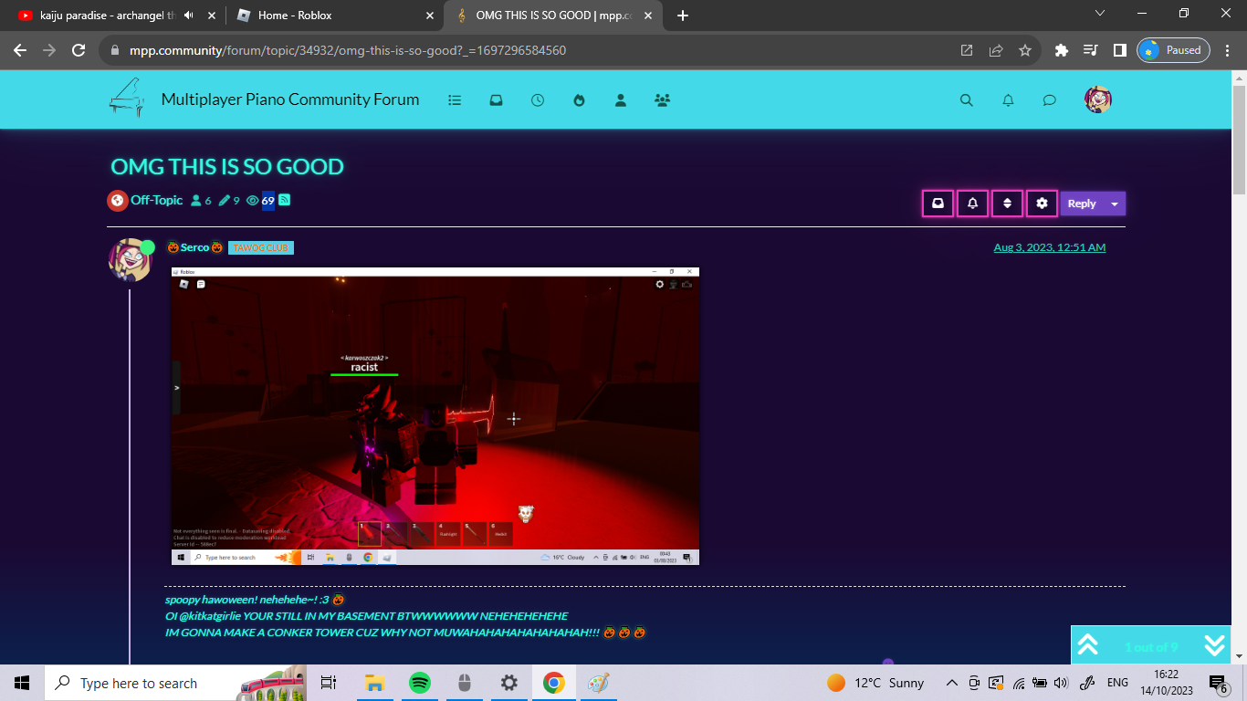Click the piano logo of the forum
The image size is (1247, 701).
click(x=126, y=97)
